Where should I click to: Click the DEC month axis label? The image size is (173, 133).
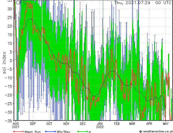[x=83, y=124]
